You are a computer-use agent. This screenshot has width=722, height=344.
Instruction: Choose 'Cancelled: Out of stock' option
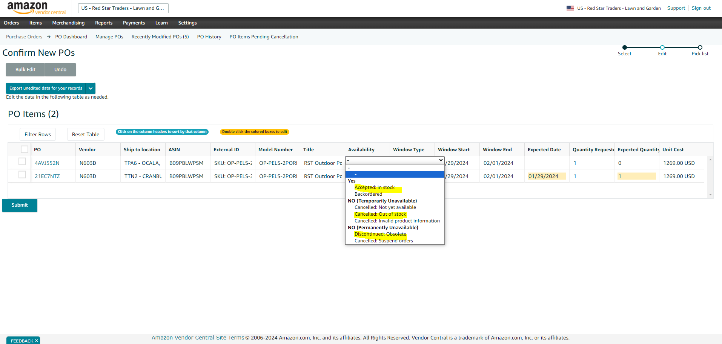coord(380,214)
